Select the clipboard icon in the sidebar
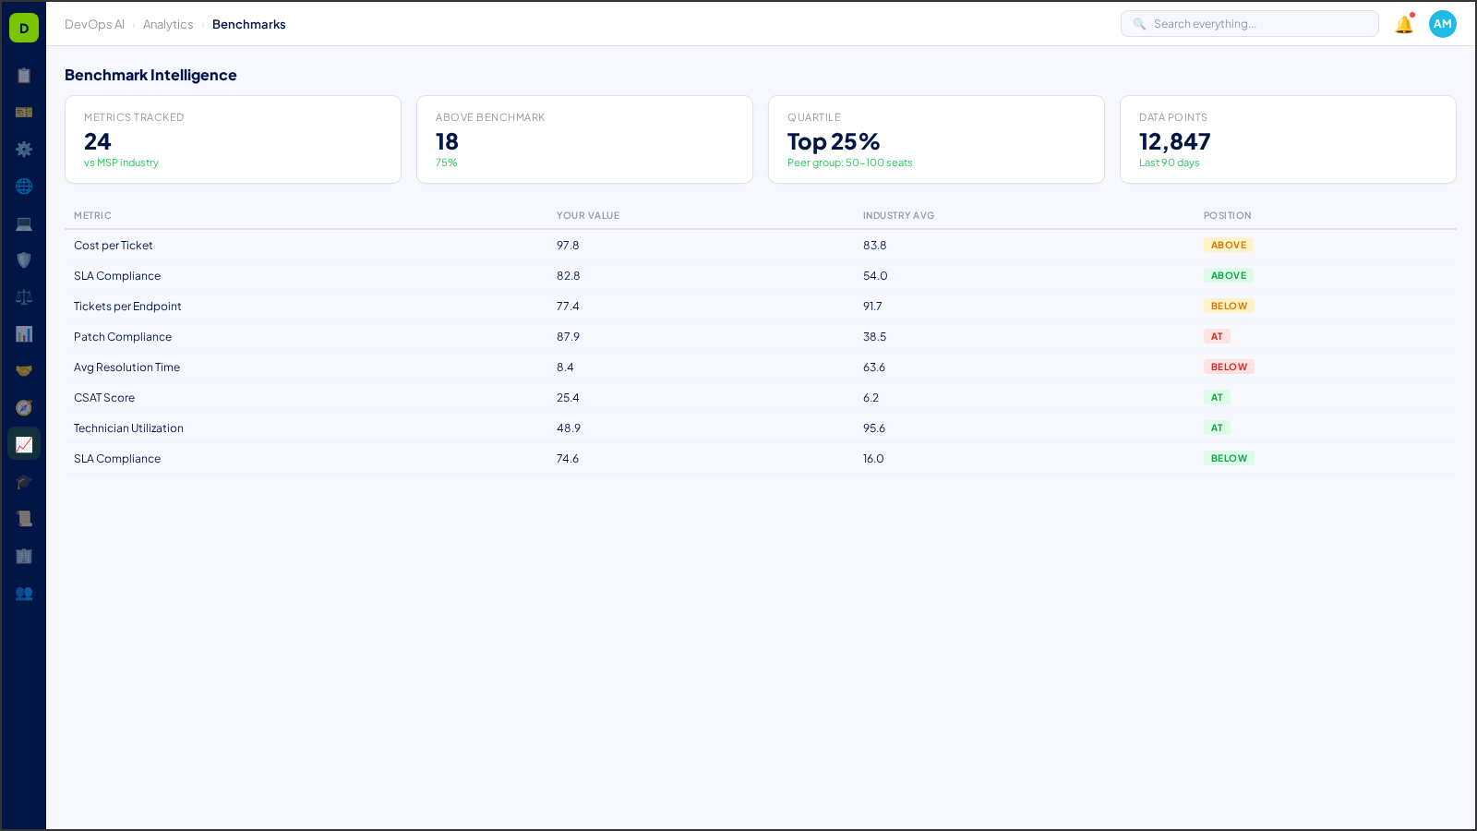This screenshot has width=1477, height=831. tap(24, 76)
